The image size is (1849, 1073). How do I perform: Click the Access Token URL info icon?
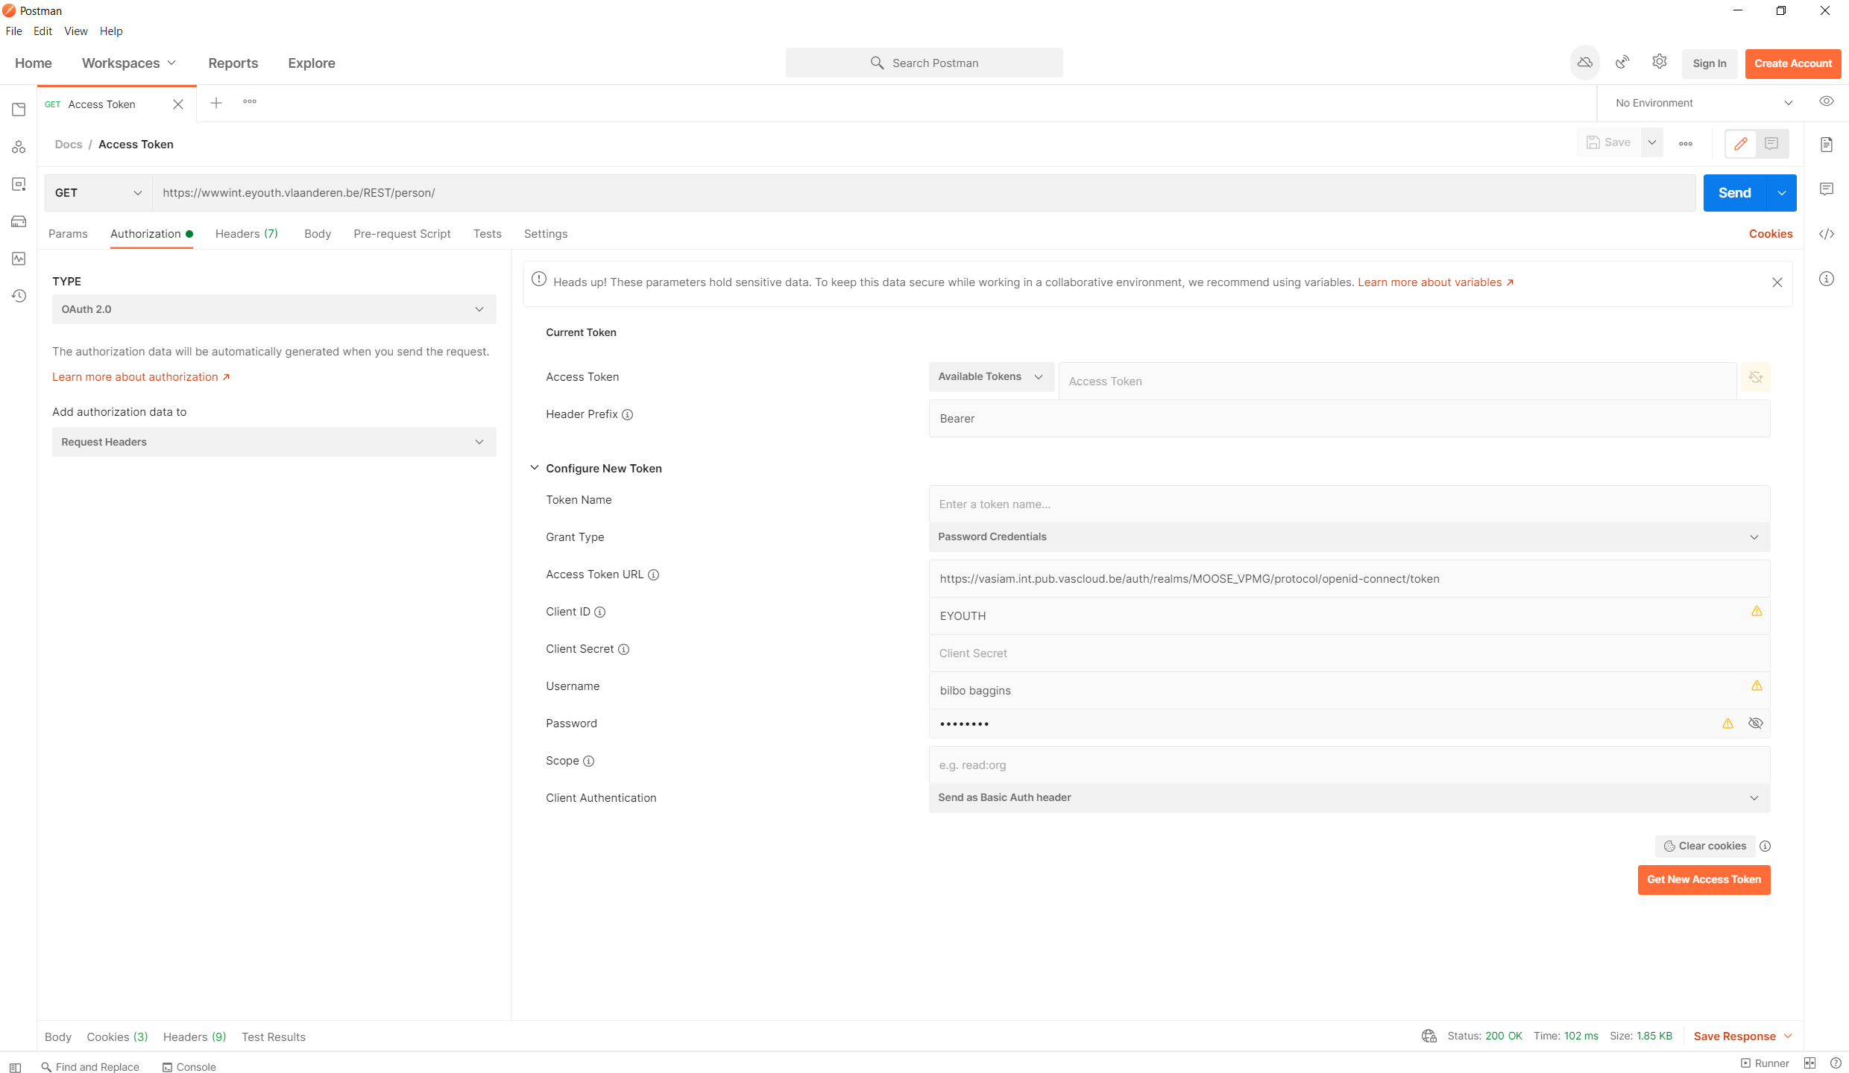point(653,575)
